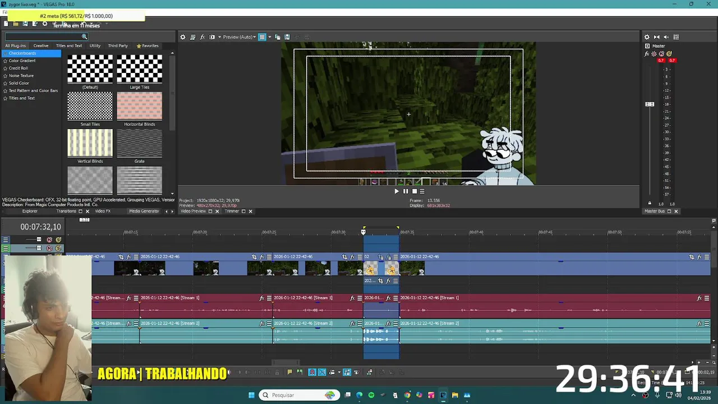Select Color Gradient generator
The height and width of the screenshot is (404, 718).
[22, 61]
